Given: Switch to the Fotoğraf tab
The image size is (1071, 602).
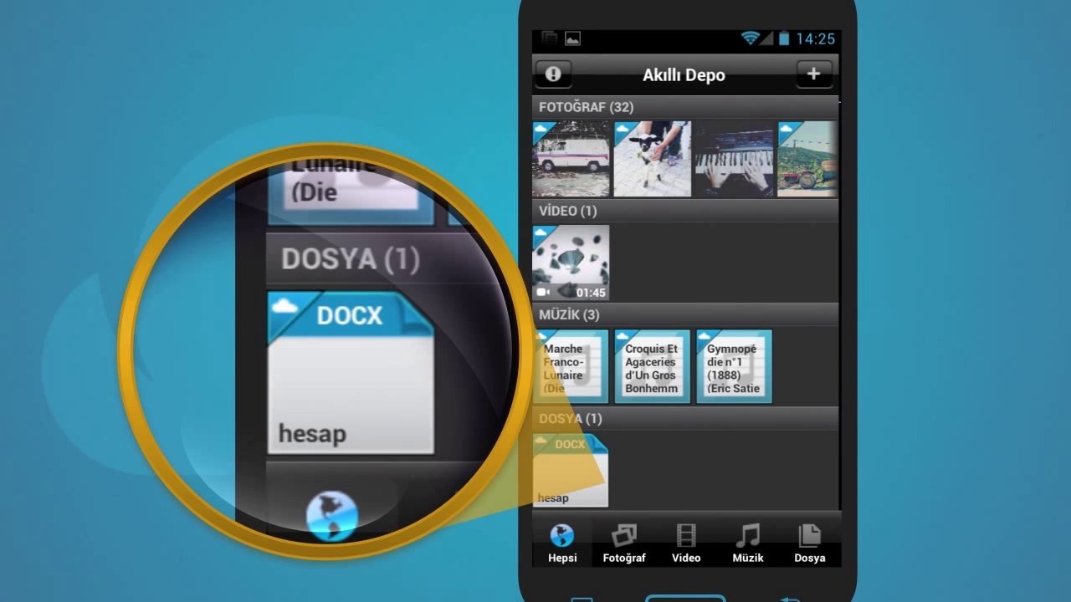Looking at the screenshot, I should (x=624, y=543).
